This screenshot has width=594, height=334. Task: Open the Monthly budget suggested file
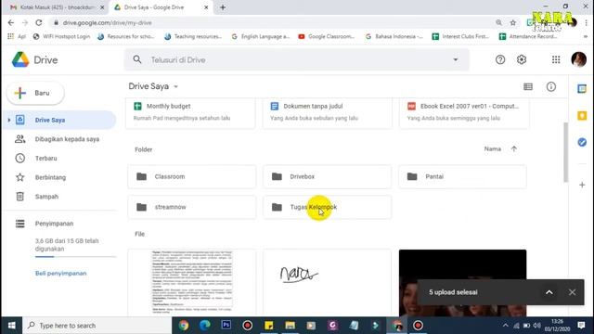[190, 113]
